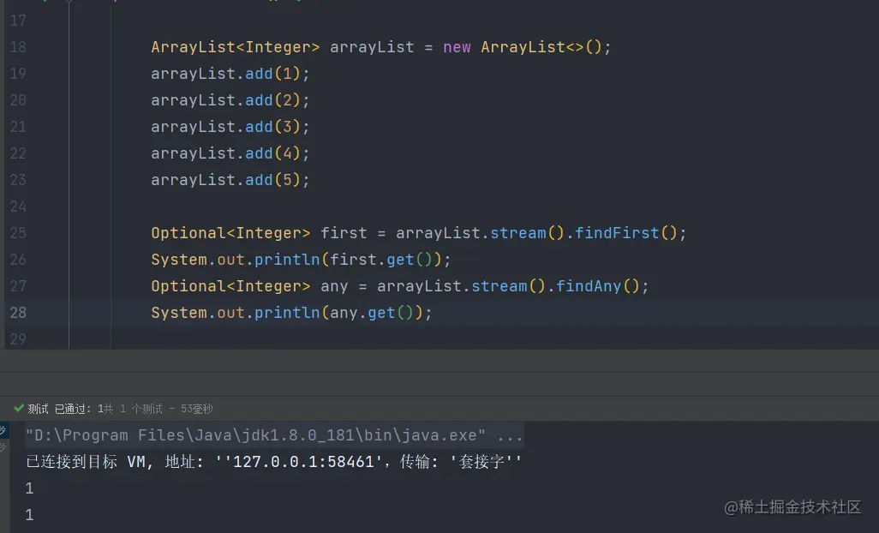Click the green test passed checkmark icon

(19, 408)
